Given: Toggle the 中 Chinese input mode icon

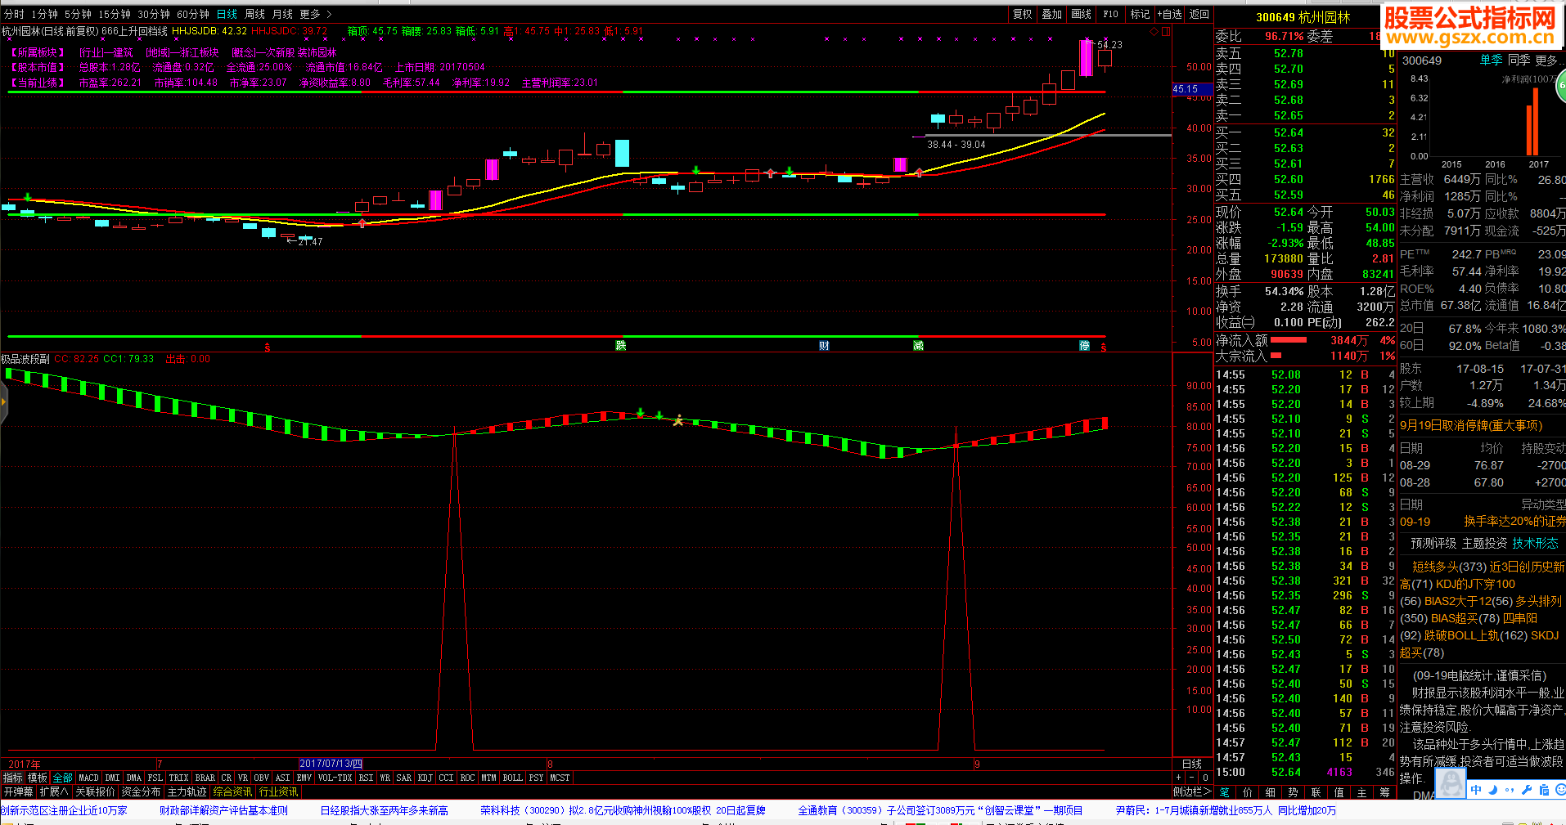Looking at the screenshot, I should [1476, 789].
